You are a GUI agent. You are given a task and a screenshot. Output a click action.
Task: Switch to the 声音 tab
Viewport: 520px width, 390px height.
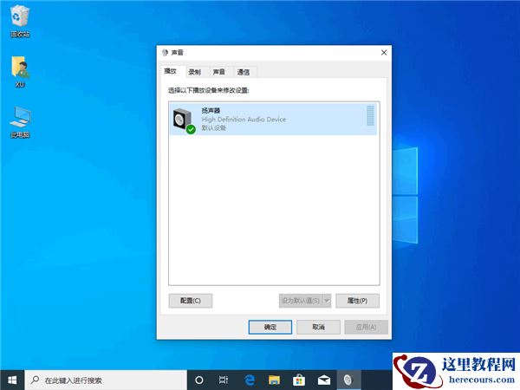click(219, 72)
